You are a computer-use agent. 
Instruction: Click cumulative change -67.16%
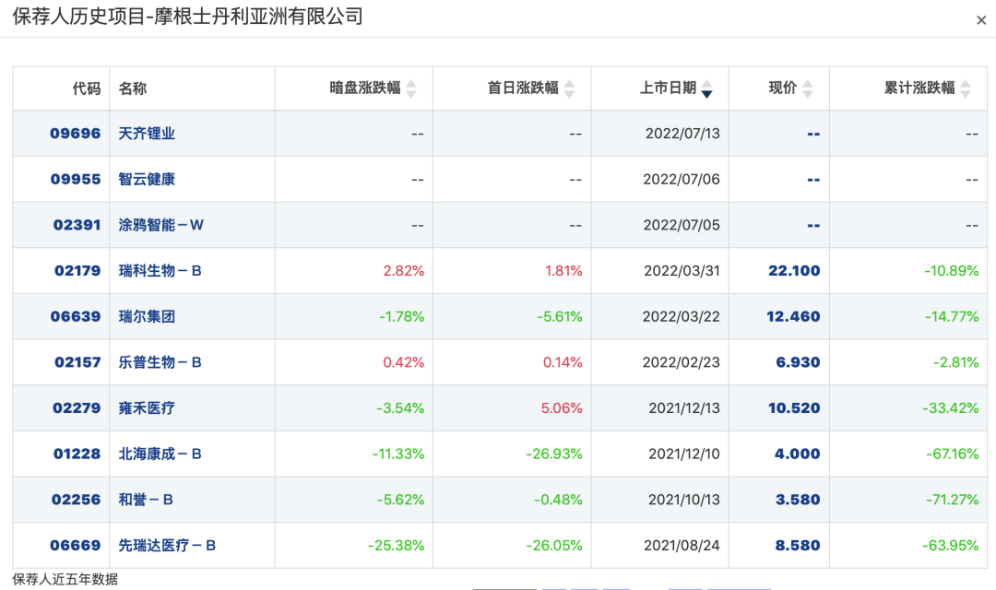(x=952, y=454)
